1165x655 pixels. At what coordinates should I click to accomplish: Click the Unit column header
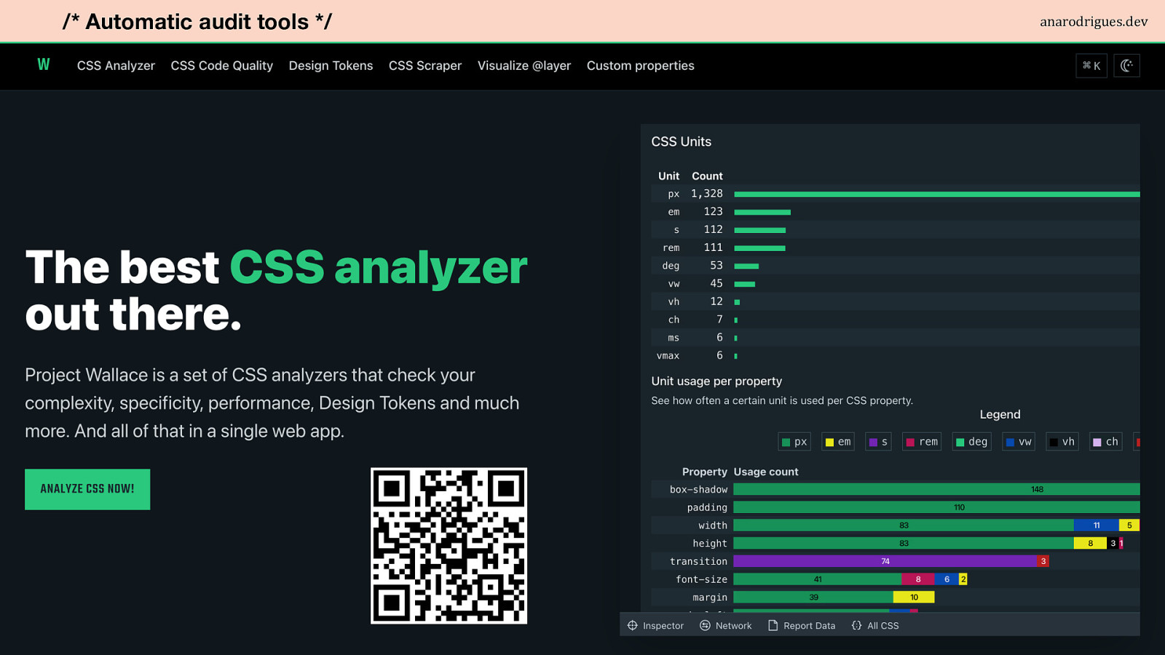668,176
